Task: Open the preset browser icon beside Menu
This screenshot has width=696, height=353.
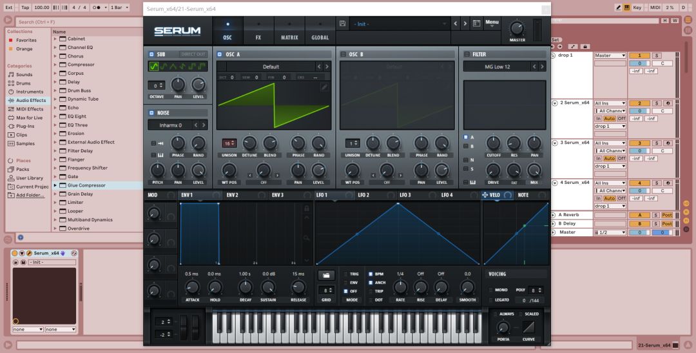Action: tap(476, 24)
